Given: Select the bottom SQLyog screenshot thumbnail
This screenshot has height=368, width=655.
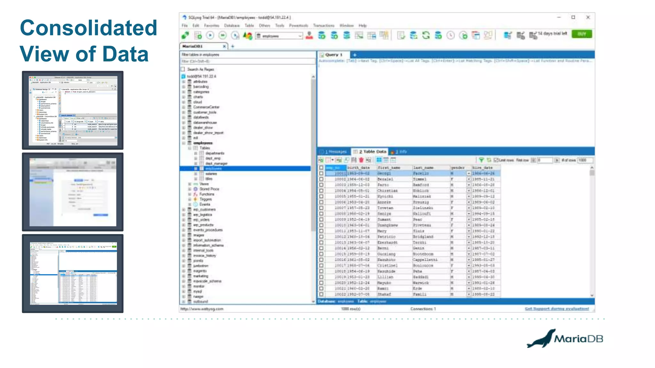Looking at the screenshot, I should (x=73, y=273).
